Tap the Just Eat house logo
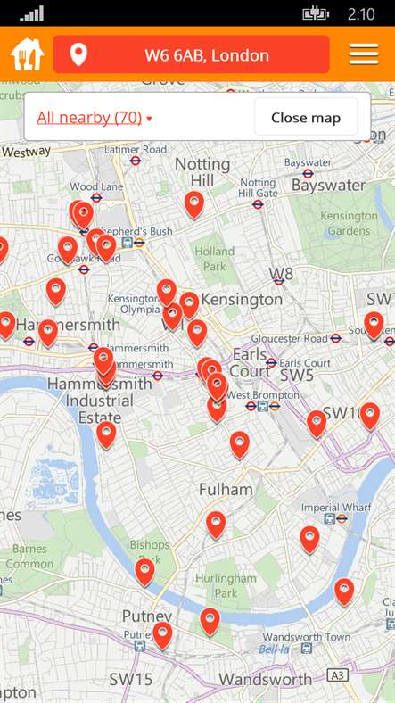 [27, 54]
